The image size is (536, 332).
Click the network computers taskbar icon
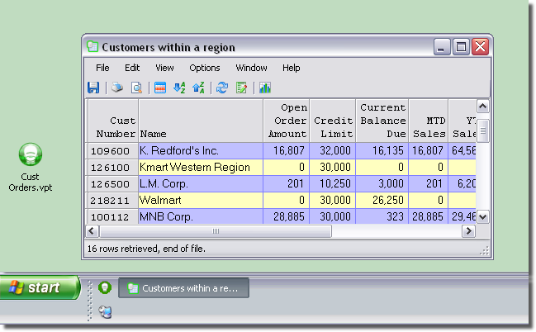105,312
